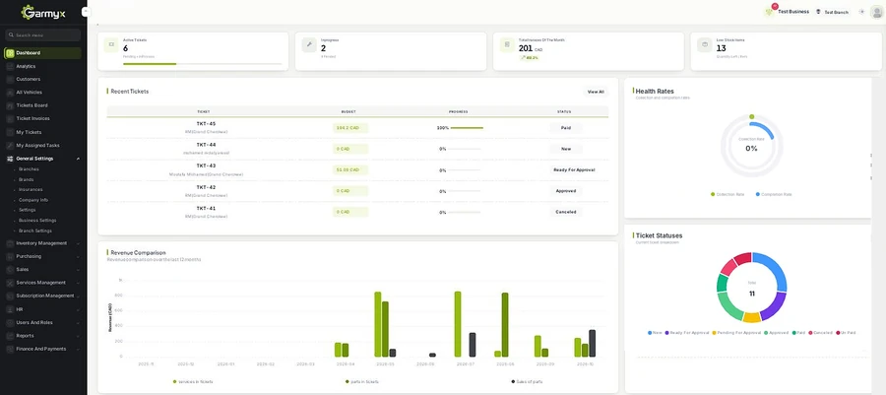
Task: Click the All Vehicles sidebar icon
Action: [10, 93]
